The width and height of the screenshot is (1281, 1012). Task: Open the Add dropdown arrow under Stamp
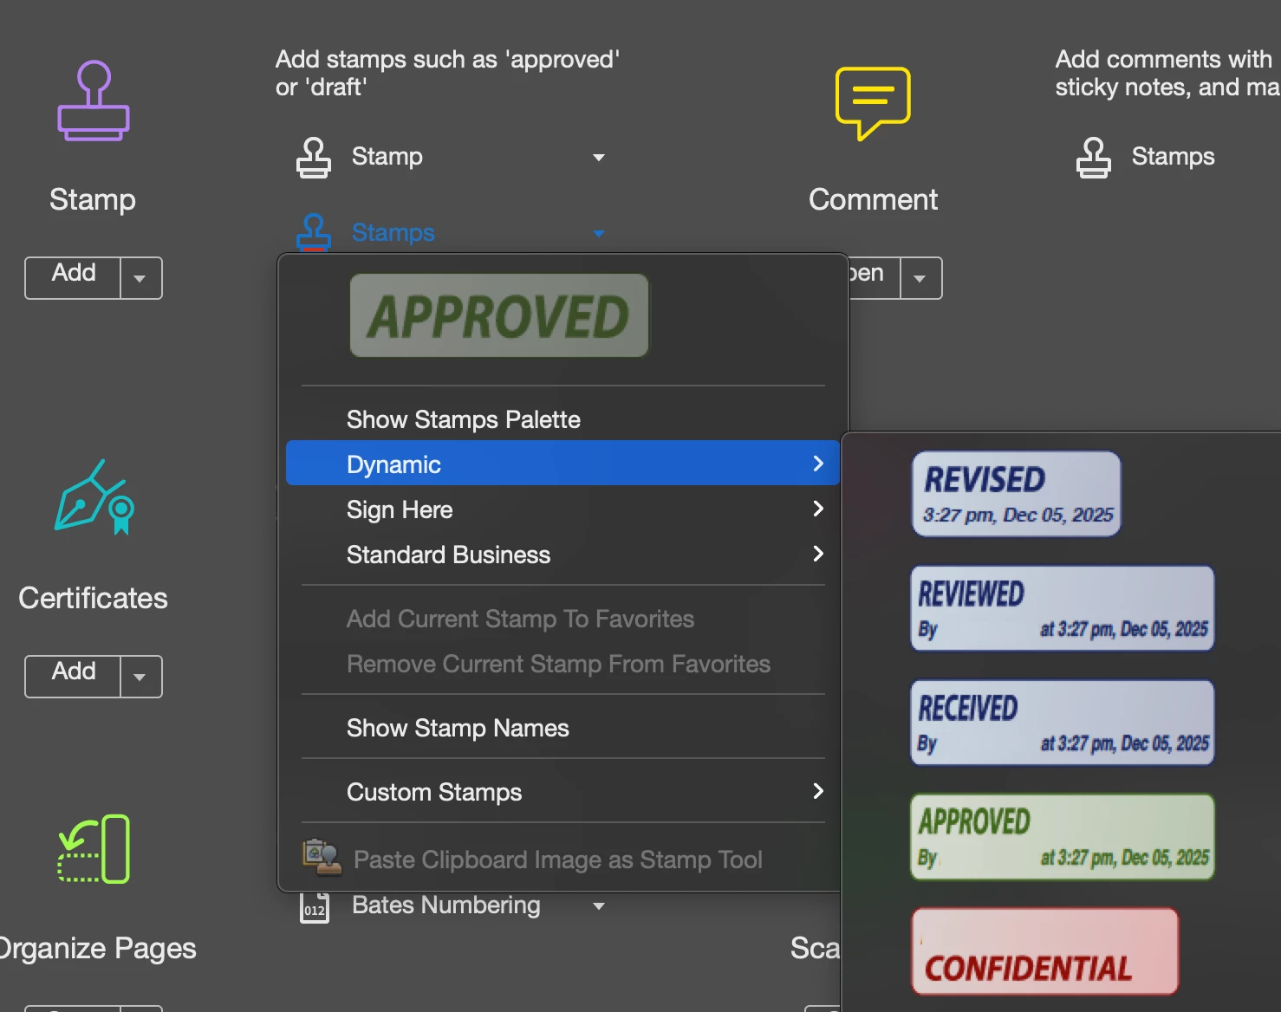pyautogui.click(x=140, y=278)
